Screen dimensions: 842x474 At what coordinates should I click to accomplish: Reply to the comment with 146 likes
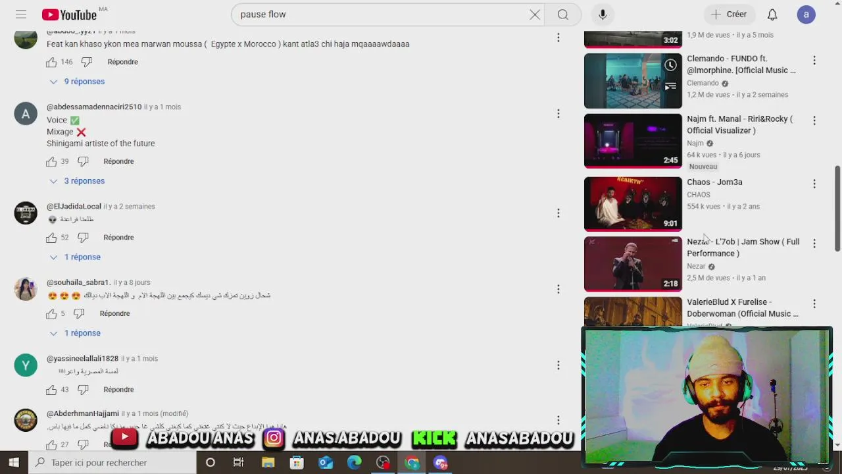point(122,62)
